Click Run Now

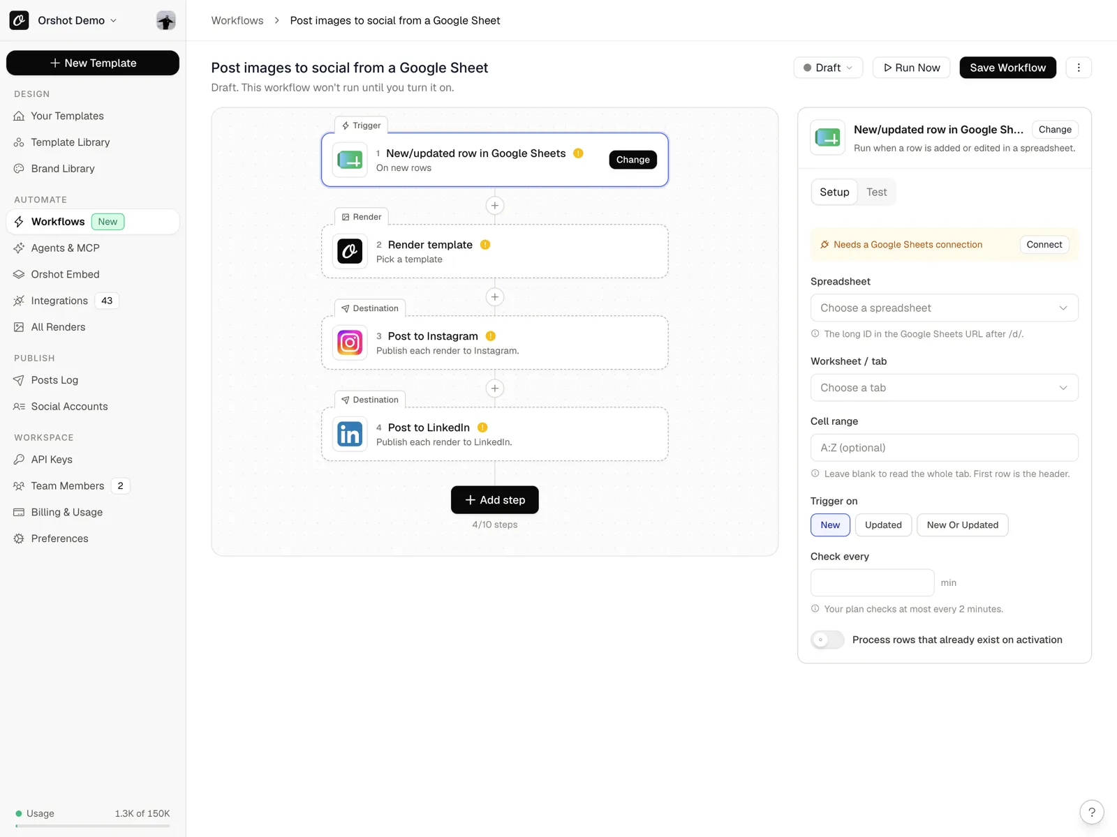pos(911,68)
